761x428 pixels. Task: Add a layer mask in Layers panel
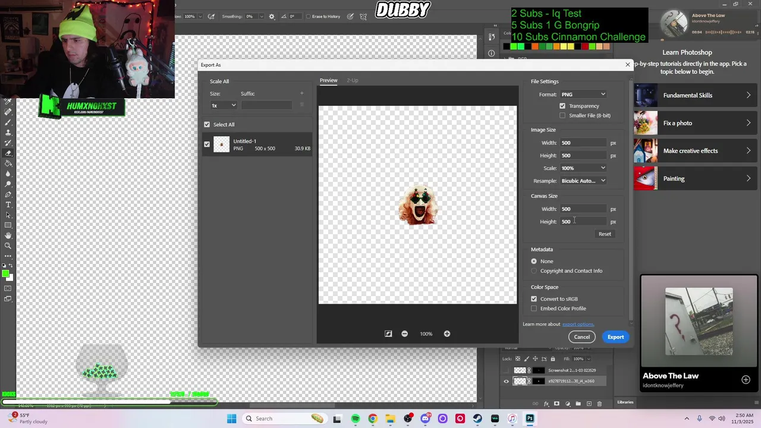(556, 404)
